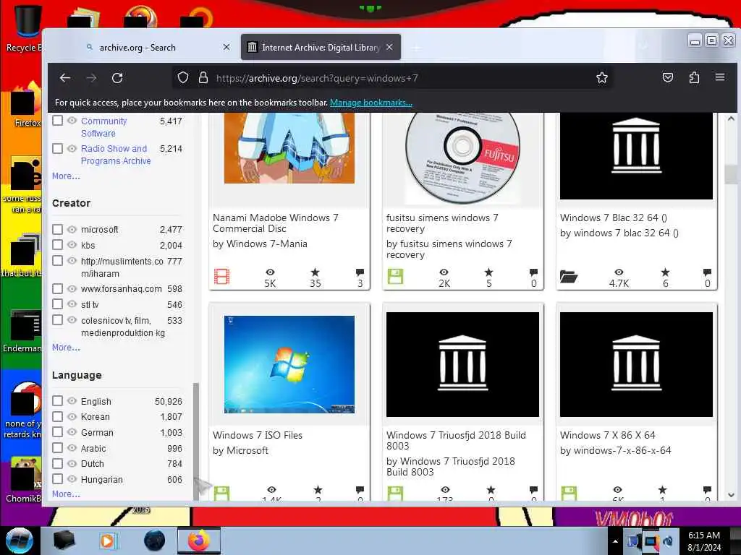This screenshot has width=741, height=555.
Task: Click the taskbar clock showing 6:15 AM
Action: click(704, 541)
